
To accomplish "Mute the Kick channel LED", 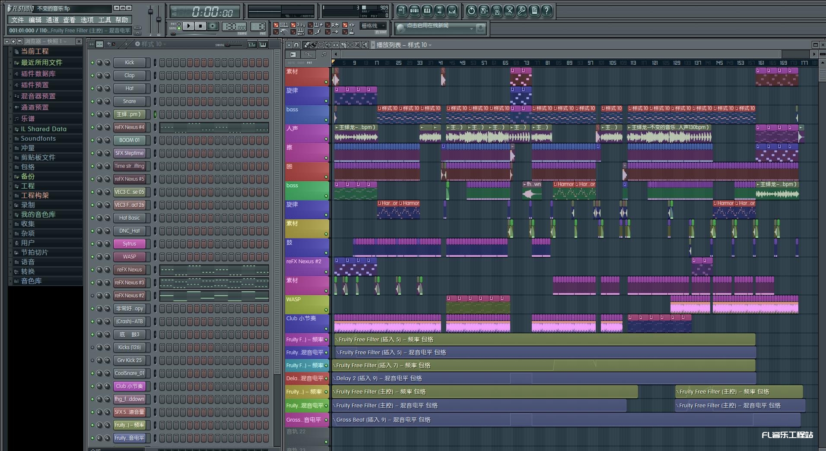I will click(92, 63).
